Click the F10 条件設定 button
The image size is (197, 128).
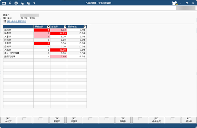(x=156, y=120)
